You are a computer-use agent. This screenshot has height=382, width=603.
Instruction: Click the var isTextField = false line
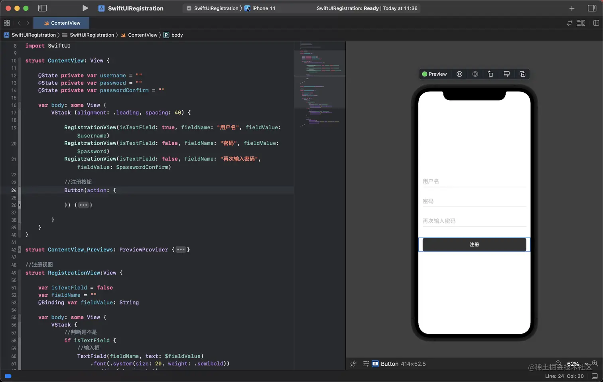coord(75,288)
